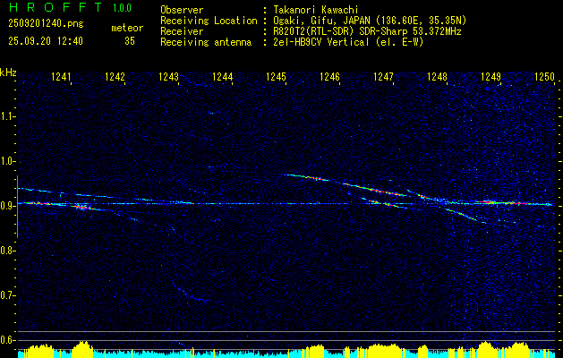Click the date text 25.09.20 12:40
This screenshot has height=358, width=563.
click(x=46, y=41)
